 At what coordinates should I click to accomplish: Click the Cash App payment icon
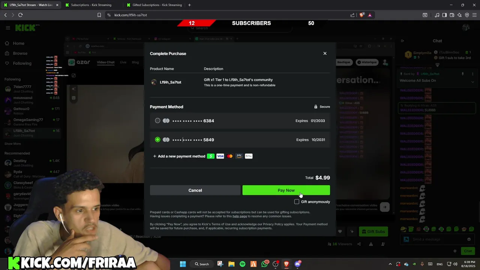click(x=211, y=156)
